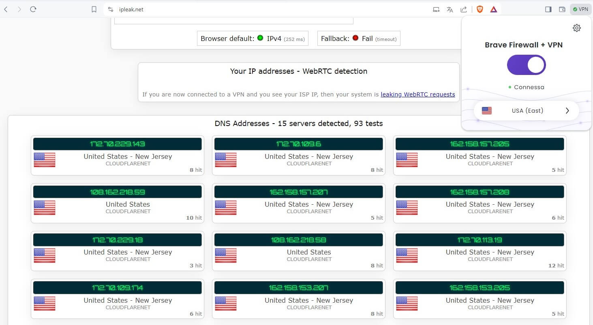Go back to the previous page

[6, 9]
